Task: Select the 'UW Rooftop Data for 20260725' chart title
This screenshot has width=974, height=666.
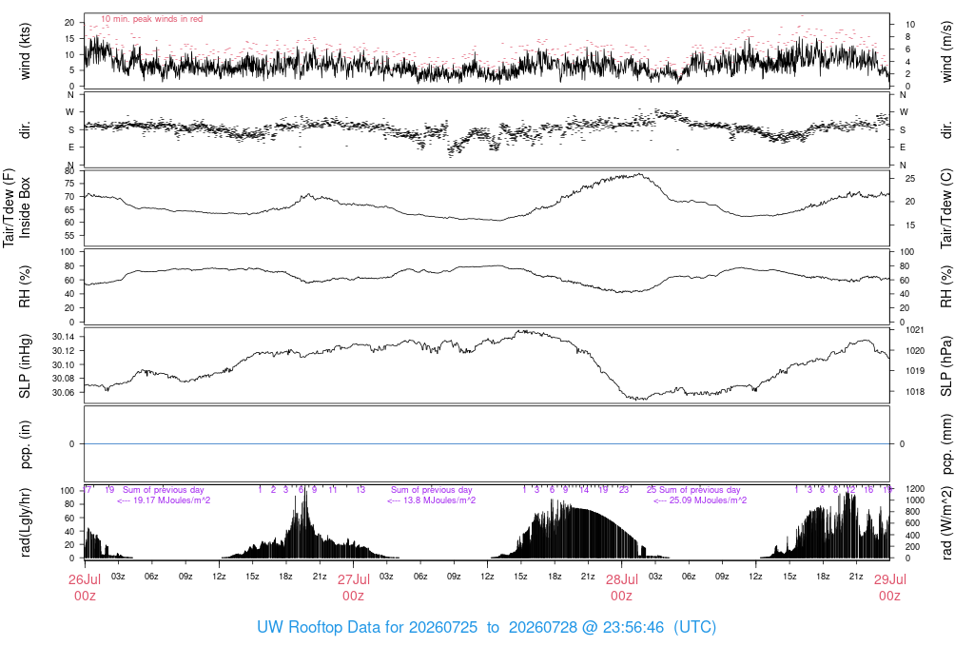Action: [x=367, y=627]
